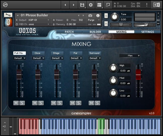Show instrument info with the i icon
Viewport: 163px width, 136px height.
pos(98,16)
